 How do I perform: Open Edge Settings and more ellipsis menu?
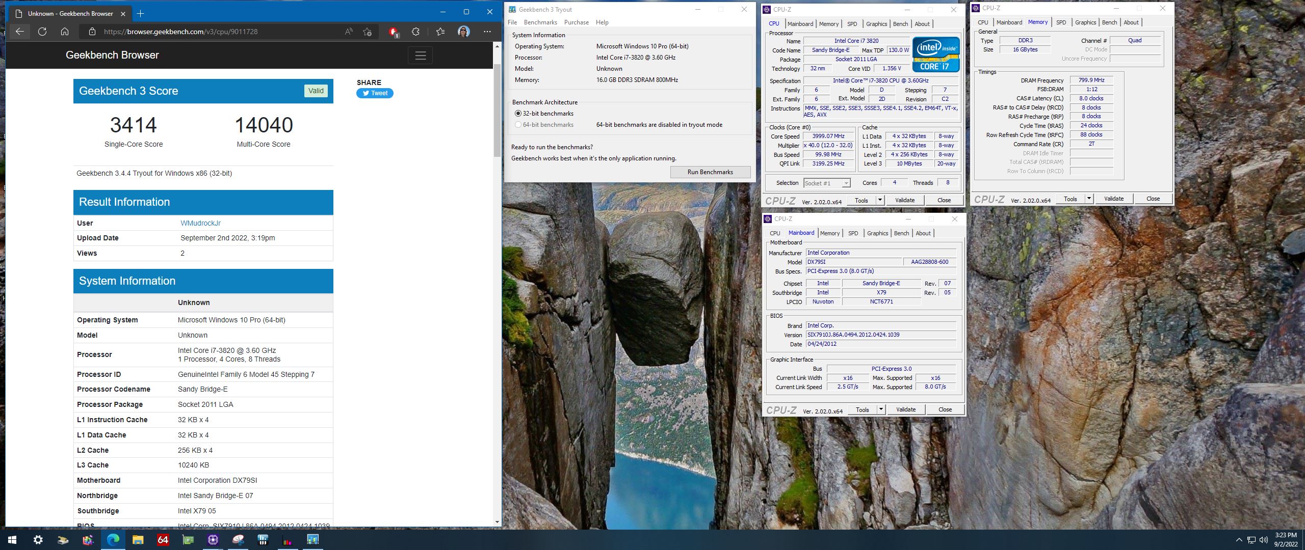coord(487,32)
